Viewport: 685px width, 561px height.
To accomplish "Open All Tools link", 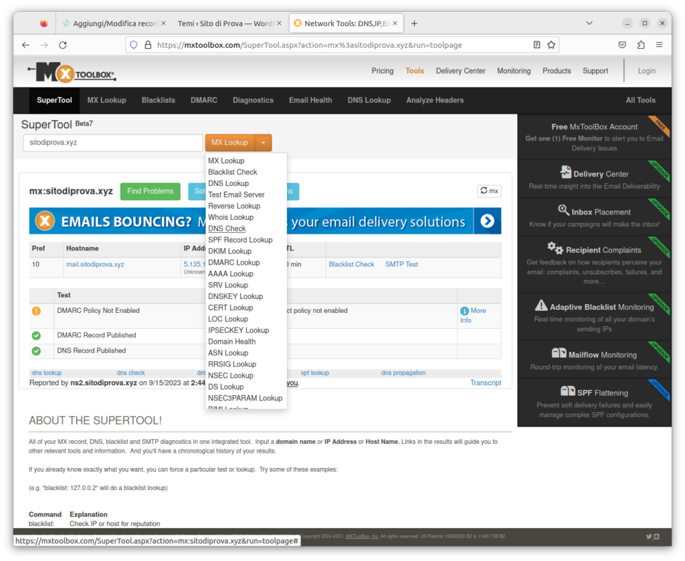I will (640, 100).
